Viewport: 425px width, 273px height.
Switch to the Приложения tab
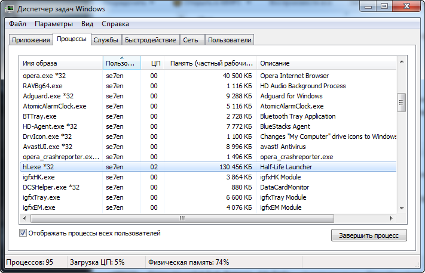click(31, 40)
